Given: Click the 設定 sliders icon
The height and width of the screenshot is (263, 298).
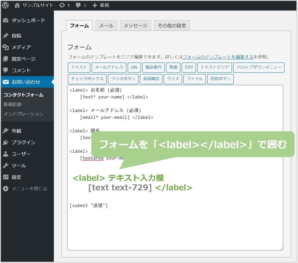Looking at the screenshot, I should [x=6, y=177].
